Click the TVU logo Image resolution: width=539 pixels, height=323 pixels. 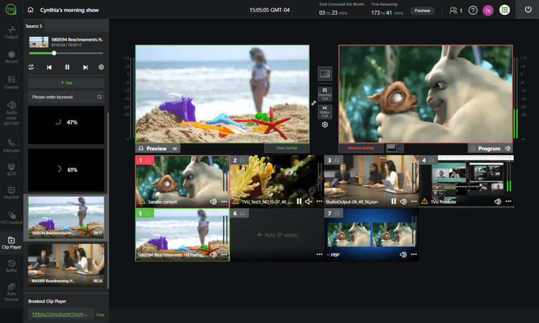coord(11,9)
